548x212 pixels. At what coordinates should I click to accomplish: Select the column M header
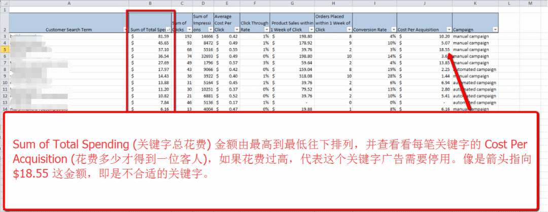[530, 3]
